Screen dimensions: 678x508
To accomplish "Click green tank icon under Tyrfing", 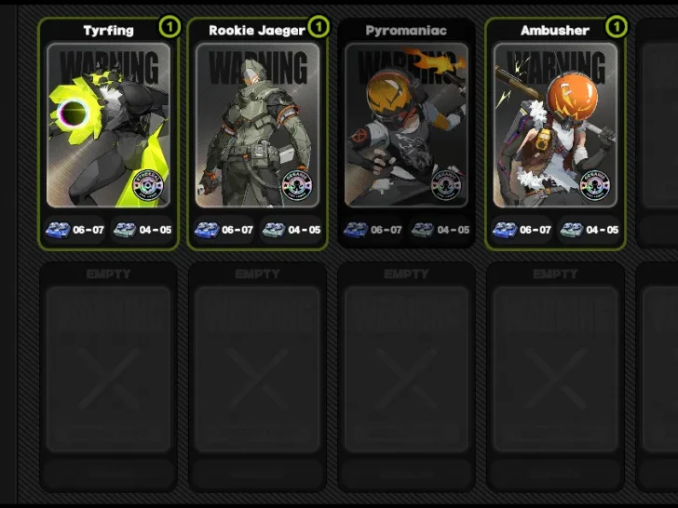I will [x=125, y=230].
